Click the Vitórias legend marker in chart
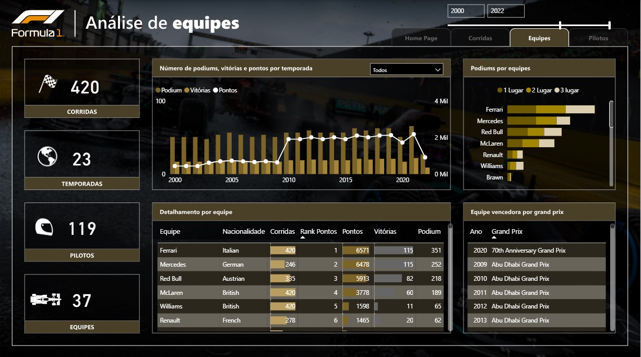This screenshot has height=357, width=641. tap(187, 90)
